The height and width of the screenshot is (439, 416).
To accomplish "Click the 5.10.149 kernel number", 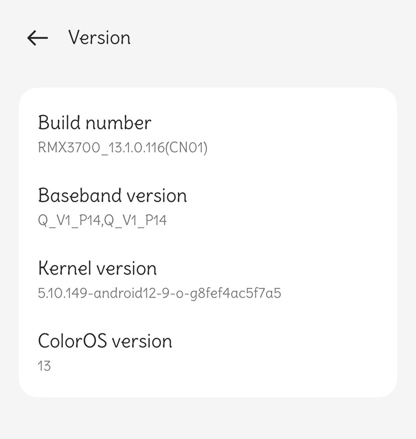I will point(62,293).
